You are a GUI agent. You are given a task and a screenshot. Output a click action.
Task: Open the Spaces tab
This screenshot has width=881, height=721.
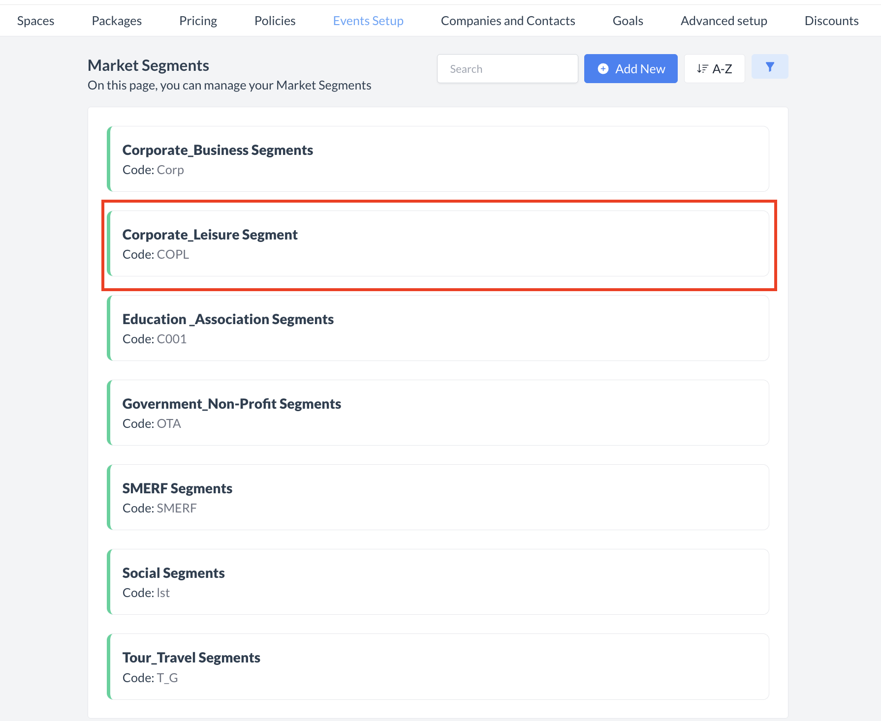(x=35, y=21)
